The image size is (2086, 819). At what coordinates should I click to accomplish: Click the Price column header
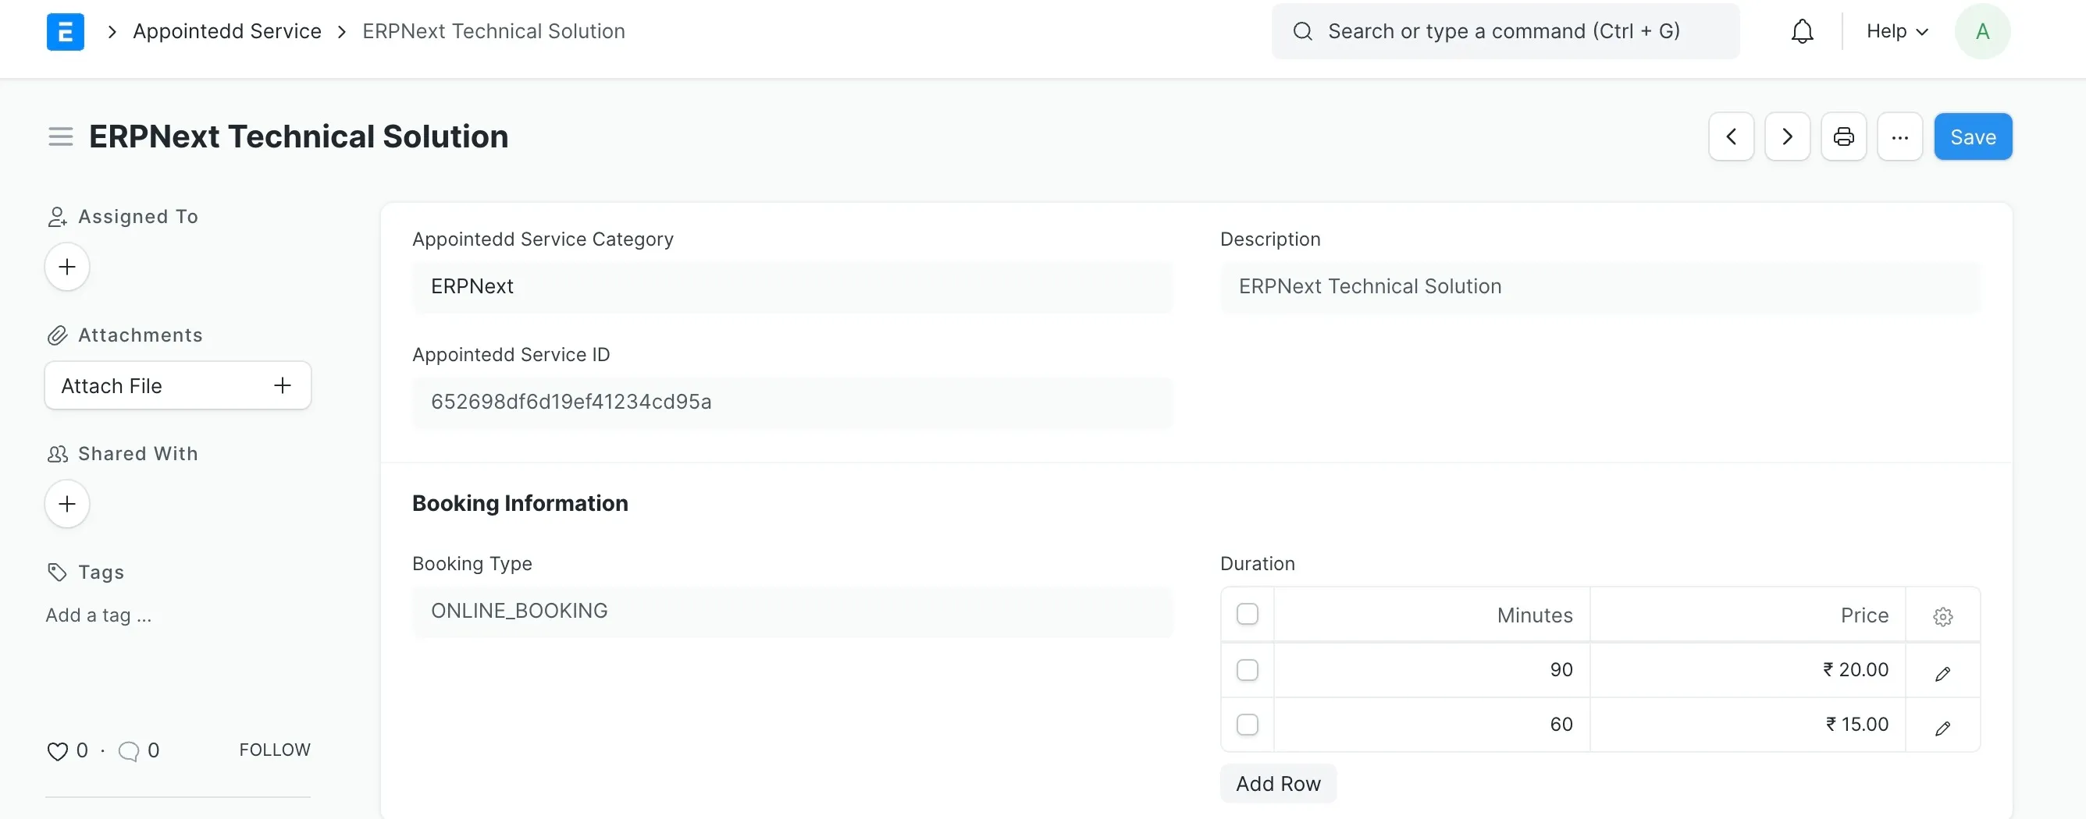[1747, 615]
